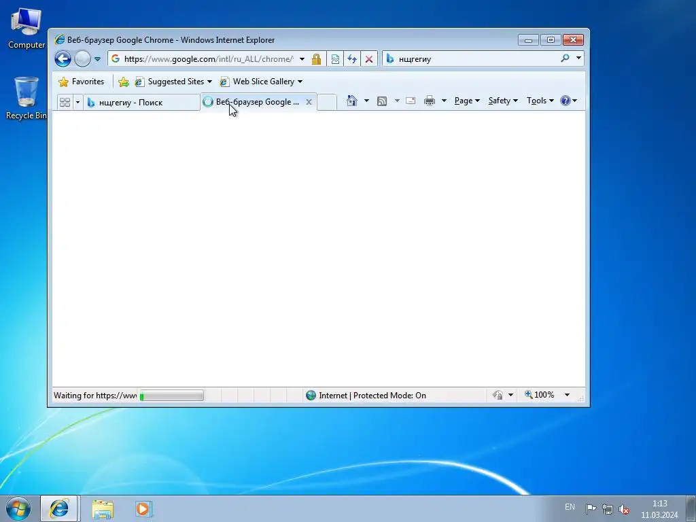Click the Refresh arrows icon
696x522 pixels.
point(352,58)
